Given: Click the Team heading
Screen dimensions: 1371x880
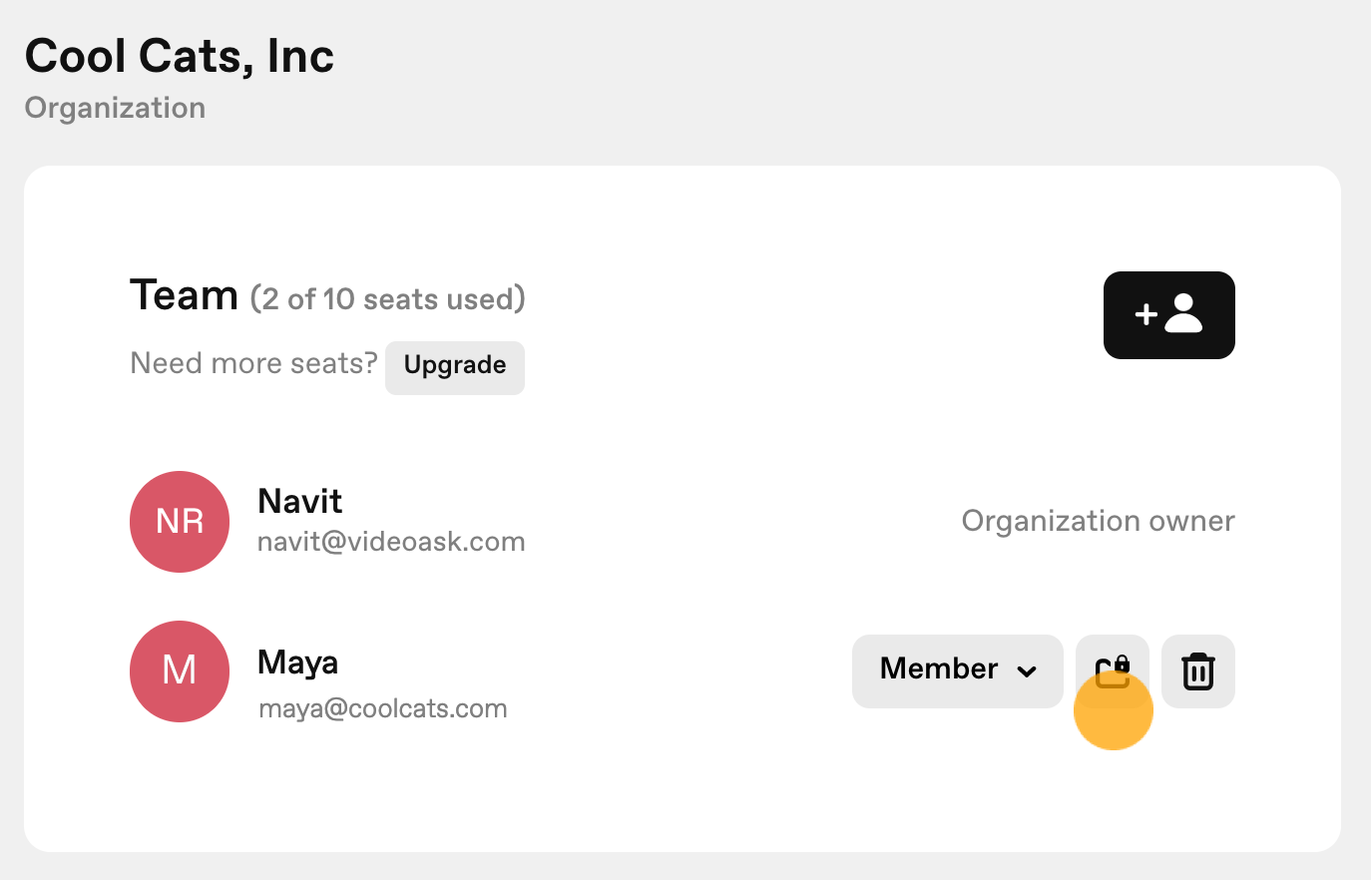Looking at the screenshot, I should pos(184,295).
